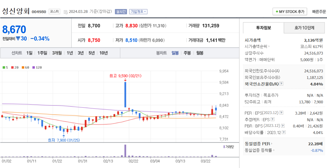Screen dimensions: 327x168
Task: Click the plus icon in MY STOCK 추가
Action: [277, 12]
